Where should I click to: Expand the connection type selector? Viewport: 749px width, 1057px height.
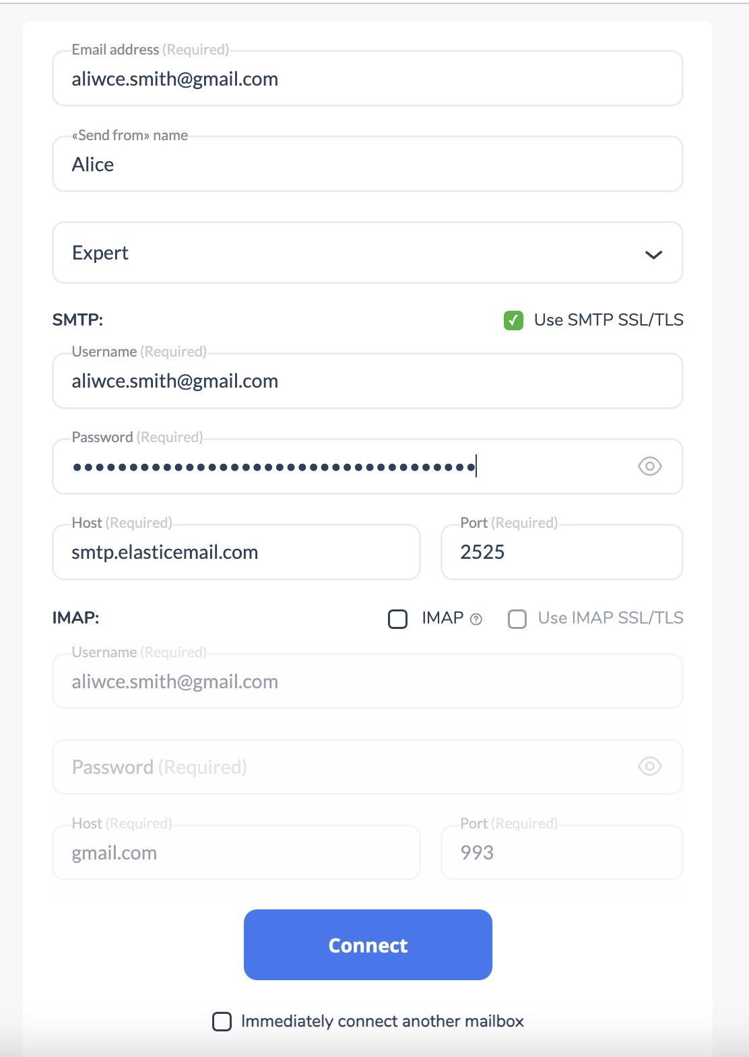(x=368, y=253)
